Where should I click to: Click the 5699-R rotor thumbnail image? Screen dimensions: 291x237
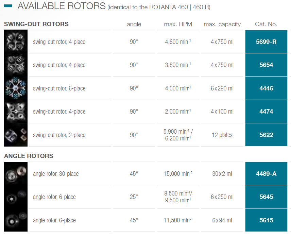[14, 42]
